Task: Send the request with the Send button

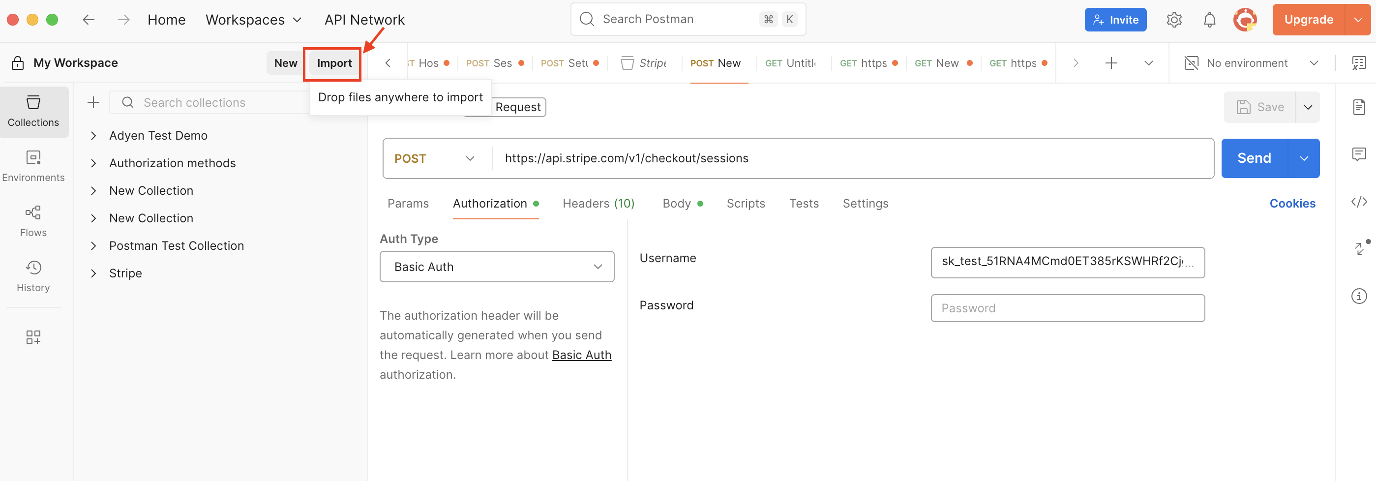Action: pyautogui.click(x=1254, y=158)
